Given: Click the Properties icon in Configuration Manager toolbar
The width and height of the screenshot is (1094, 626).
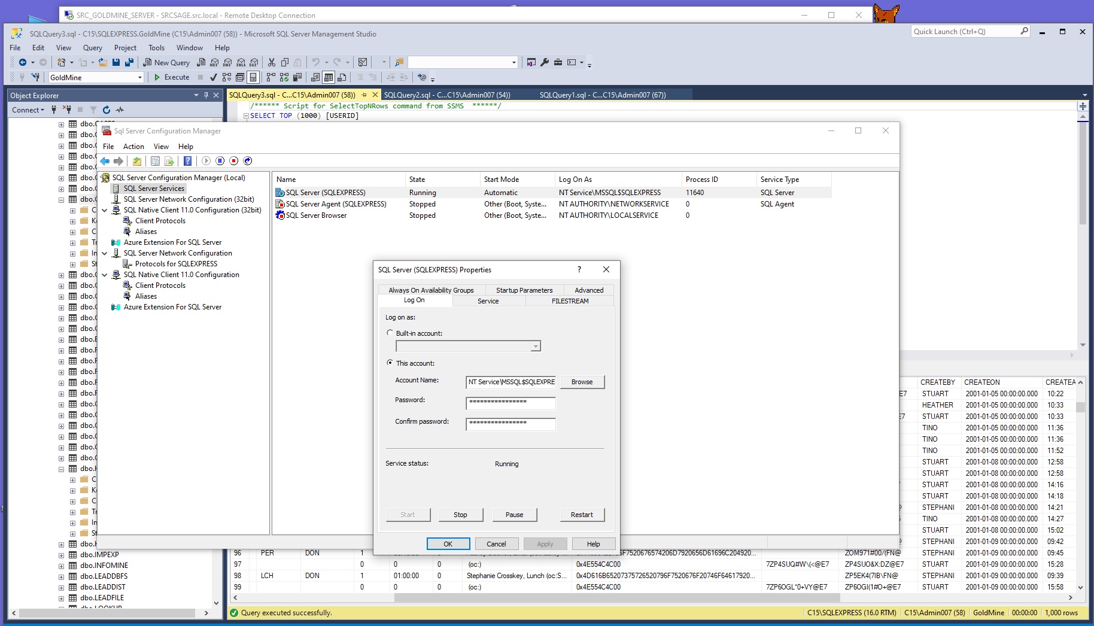Looking at the screenshot, I should tap(155, 161).
